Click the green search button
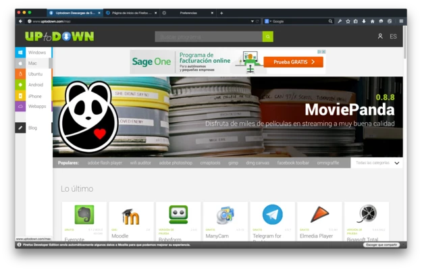422x270 pixels. (x=268, y=36)
